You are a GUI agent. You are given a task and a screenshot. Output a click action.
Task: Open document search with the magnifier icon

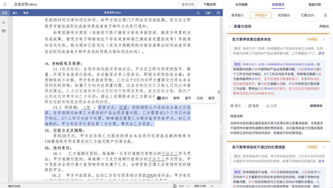point(4,22)
